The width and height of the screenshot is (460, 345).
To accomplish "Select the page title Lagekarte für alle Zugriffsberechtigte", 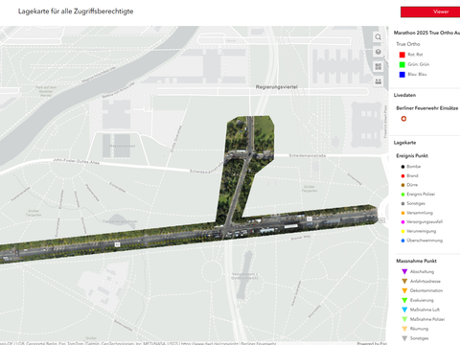I will click(76, 11).
